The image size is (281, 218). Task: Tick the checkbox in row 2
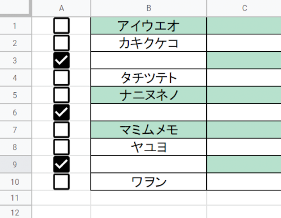click(61, 43)
